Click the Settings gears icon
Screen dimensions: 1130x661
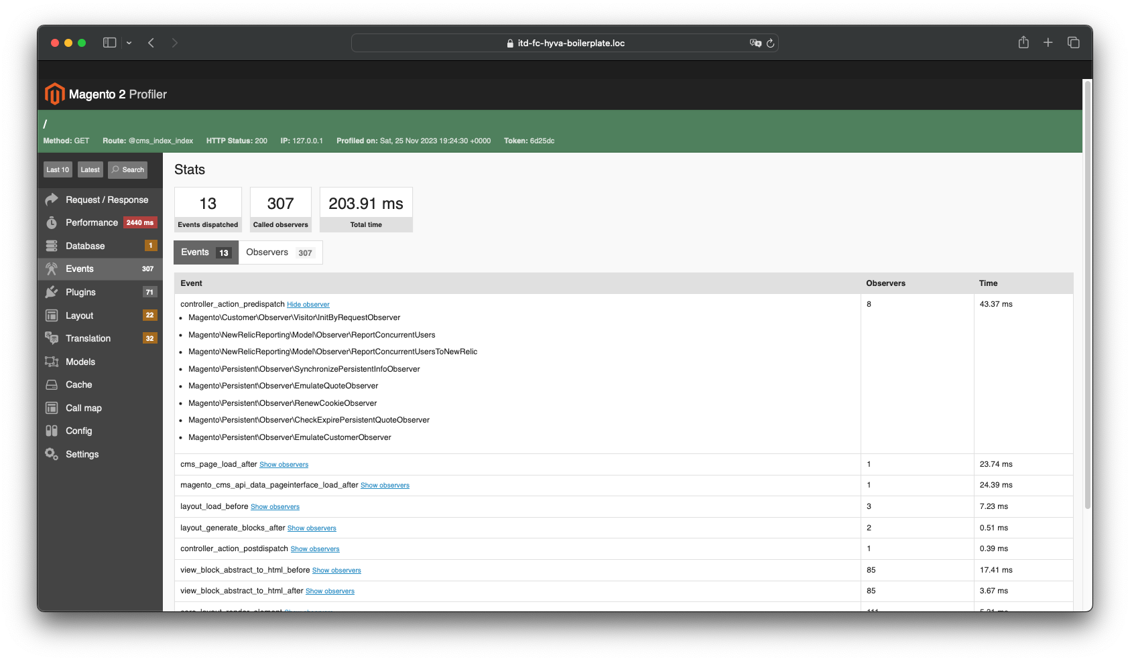[52, 454]
